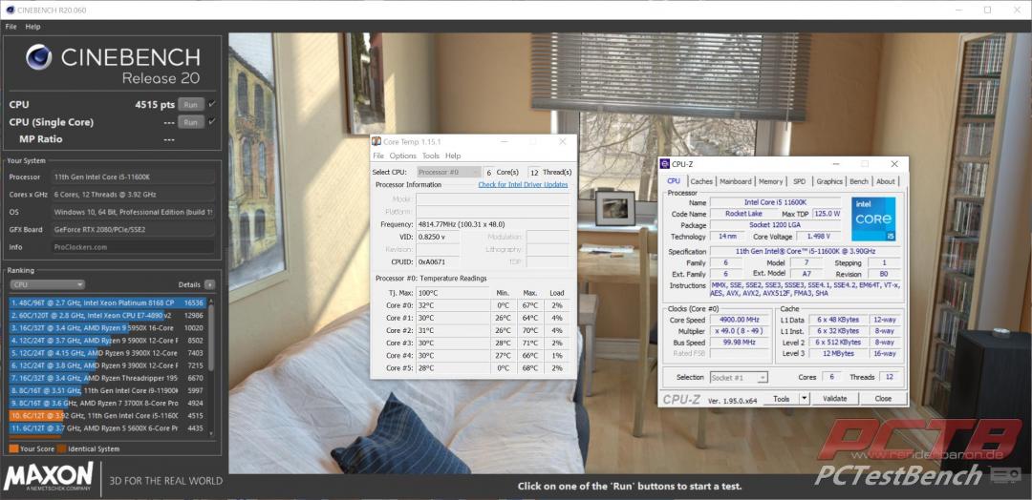The height and width of the screenshot is (500, 1032).
Task: Switch to CPU-Z About tab
Action: 886,181
